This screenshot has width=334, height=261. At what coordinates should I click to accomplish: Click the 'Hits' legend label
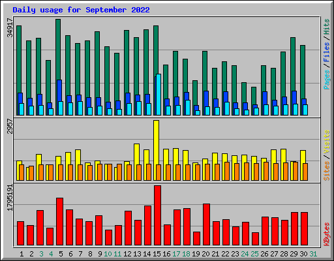[327, 27]
